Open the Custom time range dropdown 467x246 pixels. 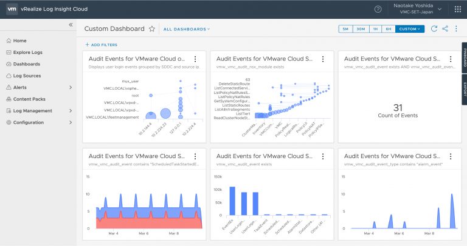click(x=410, y=29)
